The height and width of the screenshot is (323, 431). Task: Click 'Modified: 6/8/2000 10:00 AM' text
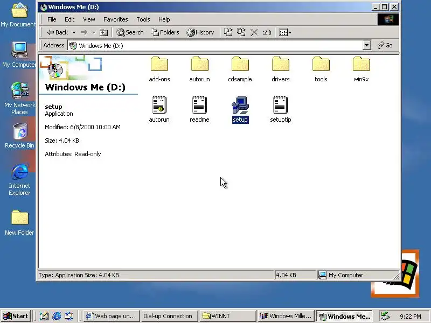point(82,127)
